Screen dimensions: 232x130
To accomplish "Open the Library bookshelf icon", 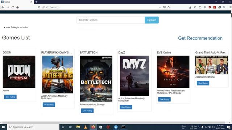I will click(195, 7).
